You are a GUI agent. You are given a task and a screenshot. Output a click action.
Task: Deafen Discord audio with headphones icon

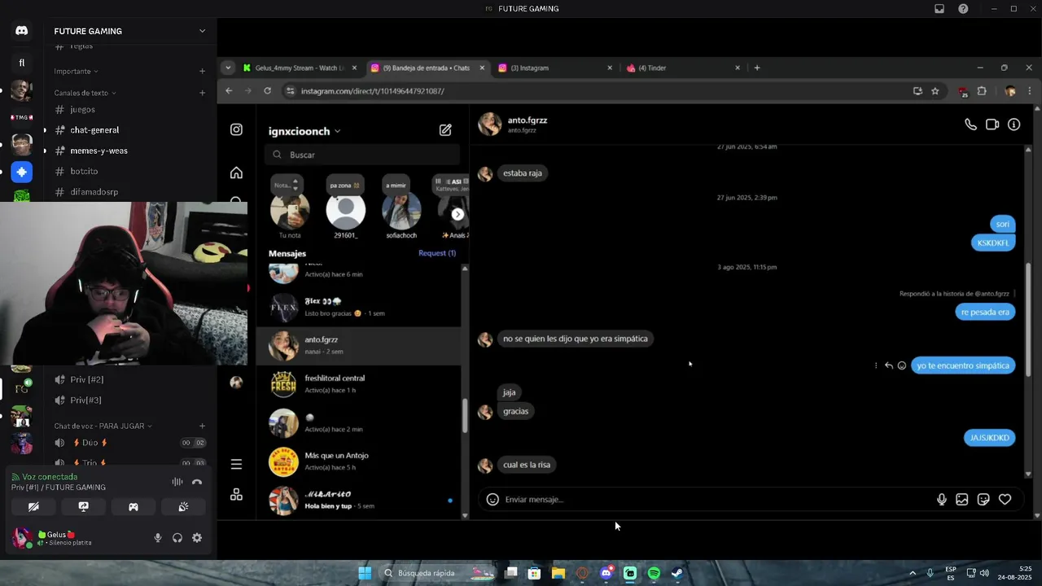177,538
